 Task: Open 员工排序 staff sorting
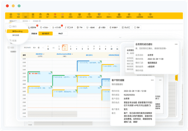tap(69, 27)
